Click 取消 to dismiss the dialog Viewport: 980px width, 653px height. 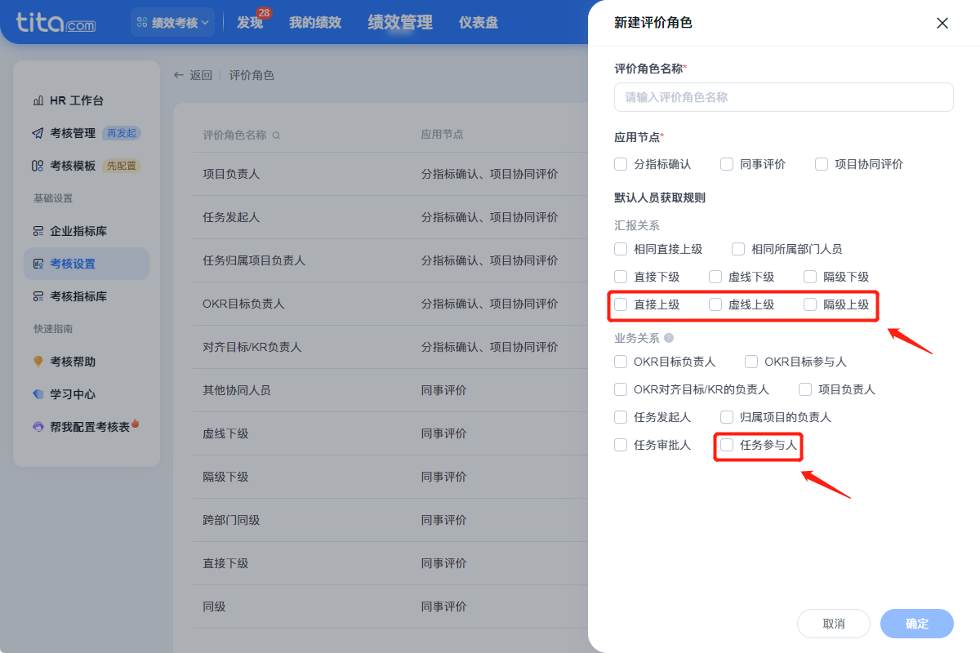[x=834, y=623]
